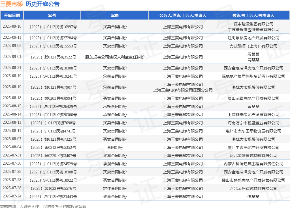
Task: Click defendant 佛某某
Action: point(253,197)
